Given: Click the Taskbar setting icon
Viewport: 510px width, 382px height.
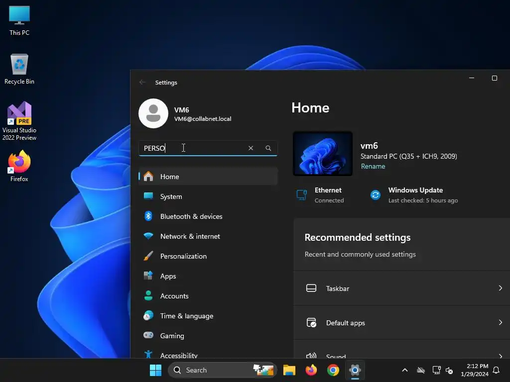Looking at the screenshot, I should 311,288.
